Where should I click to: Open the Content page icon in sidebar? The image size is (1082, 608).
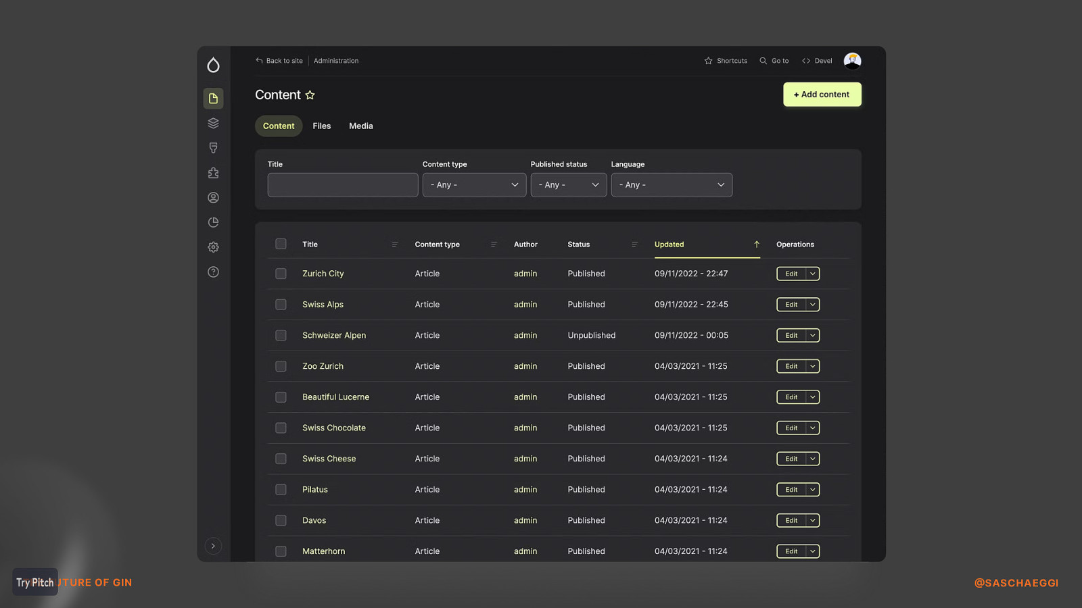213,99
